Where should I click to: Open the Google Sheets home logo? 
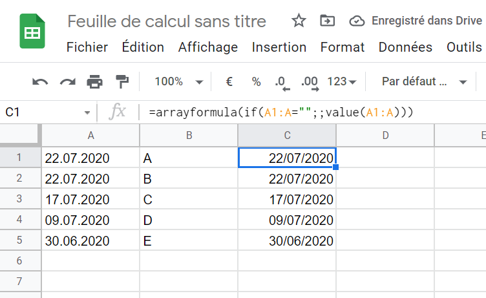click(x=32, y=31)
